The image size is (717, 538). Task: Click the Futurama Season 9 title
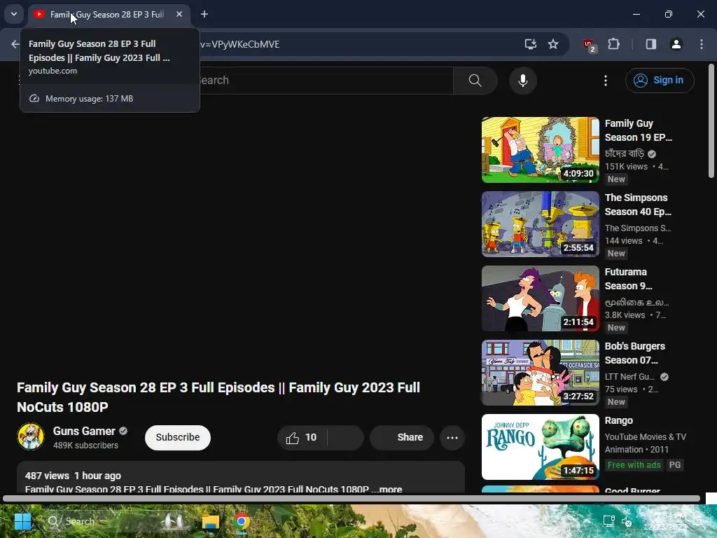coord(628,279)
